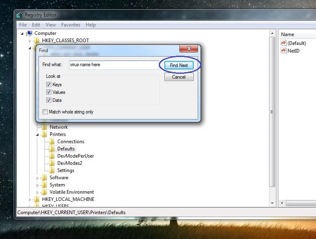Select the HKEY_LOCAL_MACHINE folder icon
This screenshot has height=239, width=316.
pyautogui.click(x=36, y=199)
